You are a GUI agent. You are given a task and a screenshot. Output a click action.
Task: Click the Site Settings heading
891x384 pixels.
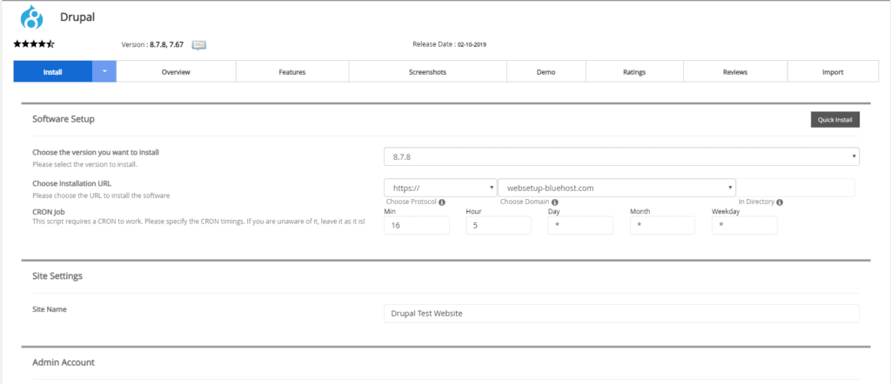click(x=57, y=276)
